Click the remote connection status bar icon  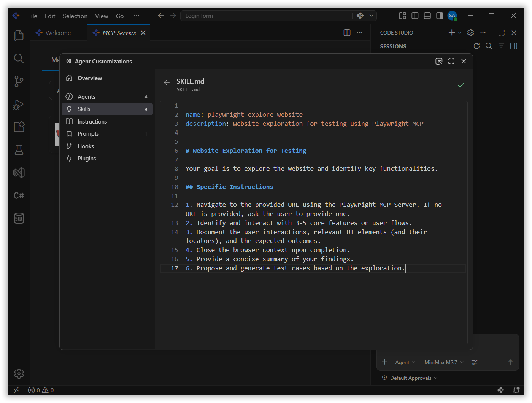click(x=16, y=390)
